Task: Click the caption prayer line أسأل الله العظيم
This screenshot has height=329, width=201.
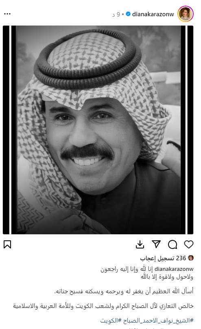Action: click(x=124, y=292)
